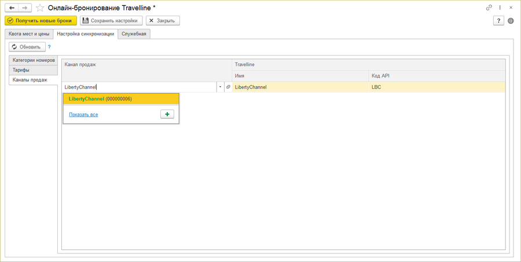Click the globe icon in top right

point(511,21)
